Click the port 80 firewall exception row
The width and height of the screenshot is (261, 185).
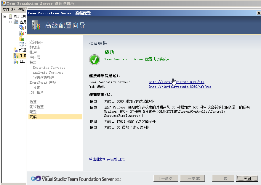click(x=120, y=127)
